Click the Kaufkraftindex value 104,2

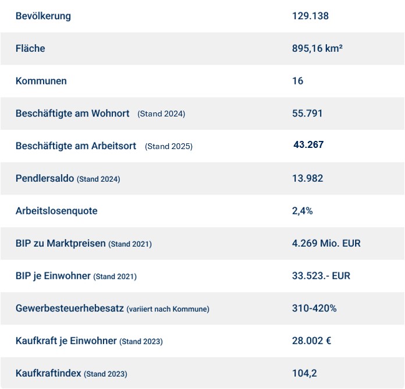[304, 373]
